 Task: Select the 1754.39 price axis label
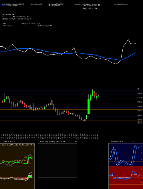(140, 102)
